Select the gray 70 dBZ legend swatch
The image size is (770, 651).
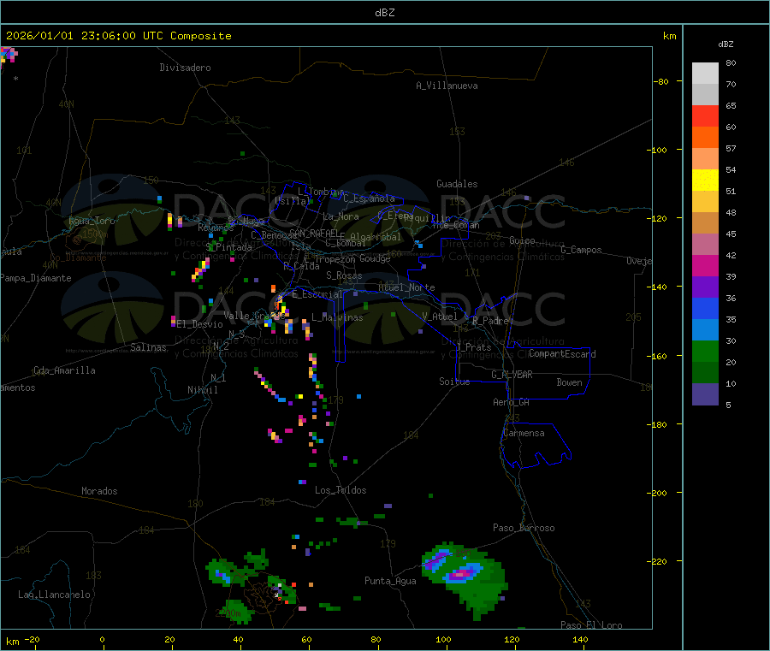[705, 94]
